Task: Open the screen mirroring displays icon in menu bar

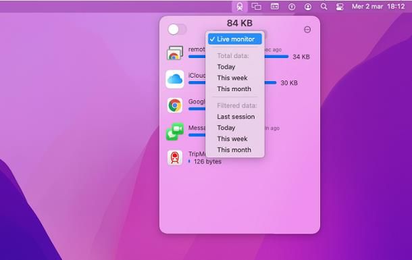Action: click(256, 6)
